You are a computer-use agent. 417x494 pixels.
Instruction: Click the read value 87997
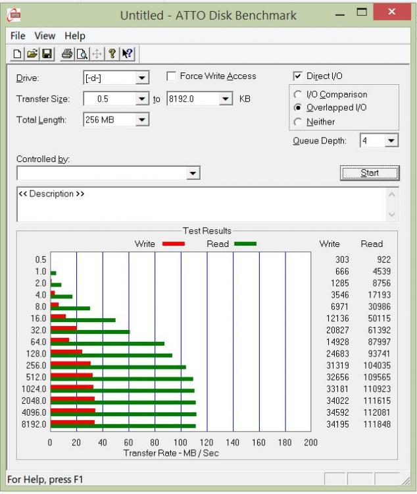[380, 342]
